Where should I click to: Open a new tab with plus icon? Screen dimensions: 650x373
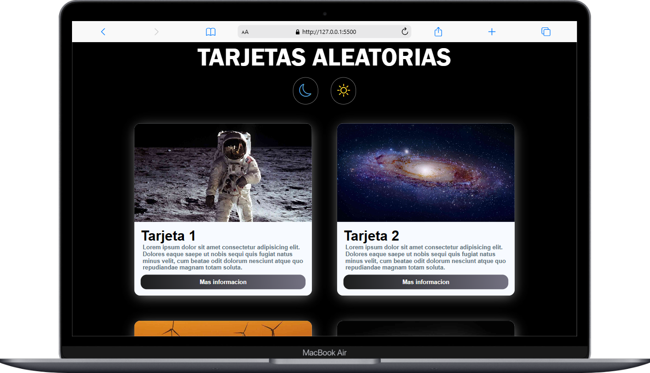[x=491, y=32]
